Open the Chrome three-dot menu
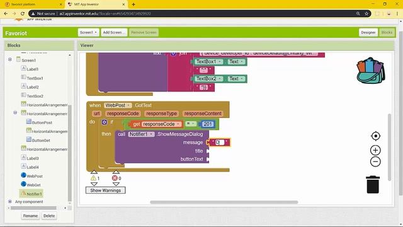The width and height of the screenshot is (403, 227). pyautogui.click(x=397, y=14)
